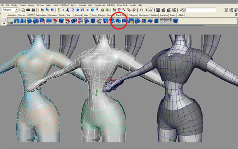This screenshot has height=149, width=238.
Task: Click the blue cylinder shelf icon before His
Action: [x=93, y=21]
